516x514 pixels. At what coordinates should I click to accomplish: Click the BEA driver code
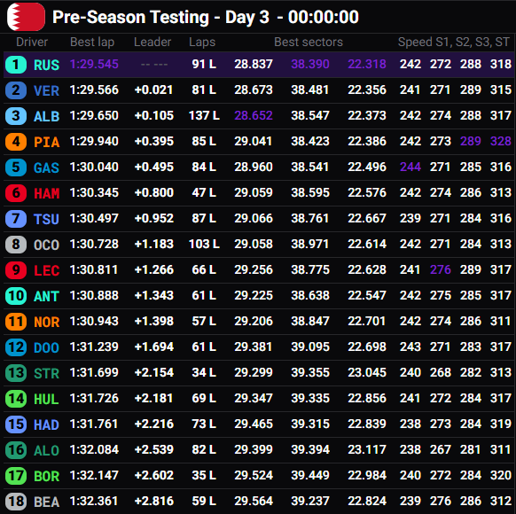[46, 502]
